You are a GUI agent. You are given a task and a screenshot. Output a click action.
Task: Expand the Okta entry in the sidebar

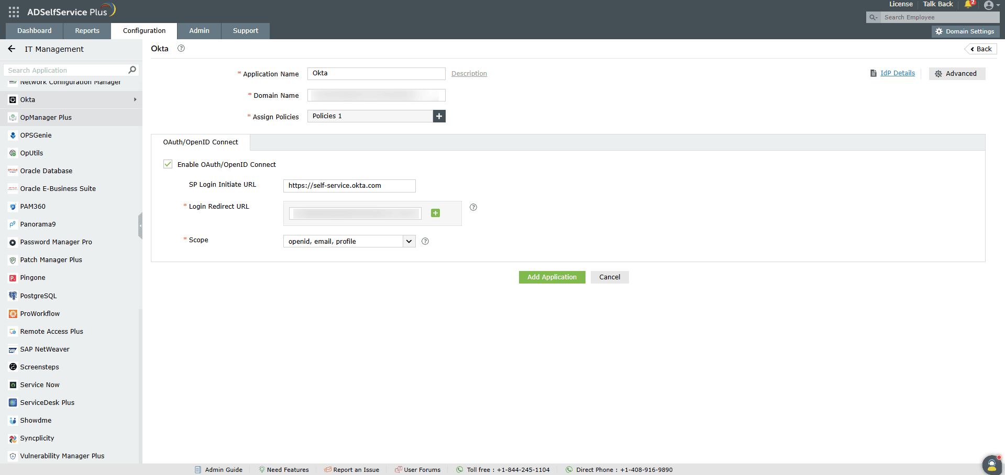tap(135, 99)
